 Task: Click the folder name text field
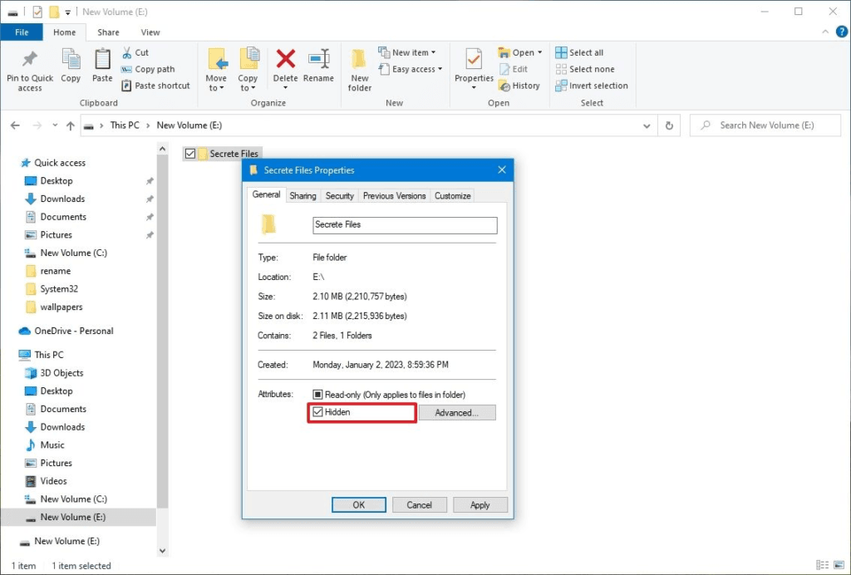(405, 225)
